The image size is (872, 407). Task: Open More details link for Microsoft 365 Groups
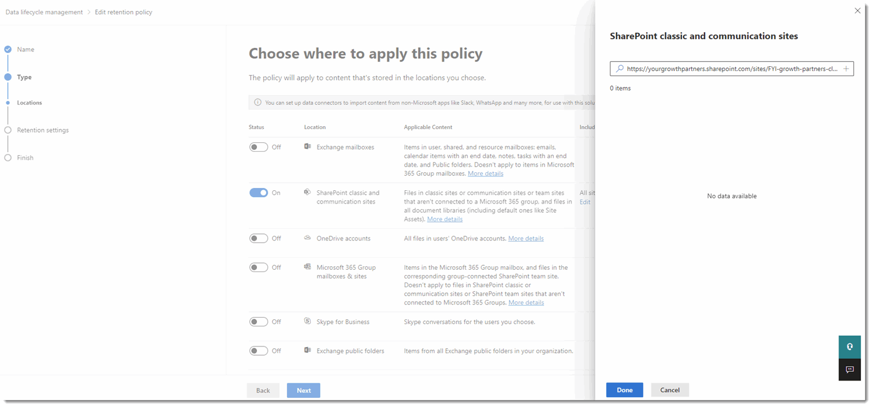coord(526,303)
